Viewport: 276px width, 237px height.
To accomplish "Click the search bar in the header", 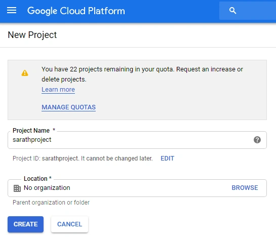I will 248,11.
